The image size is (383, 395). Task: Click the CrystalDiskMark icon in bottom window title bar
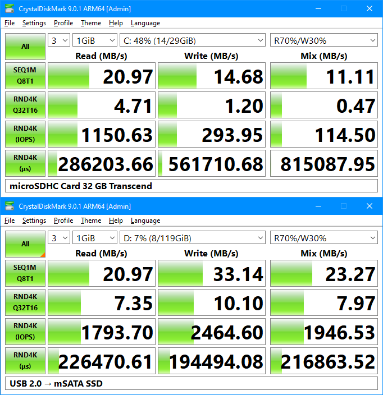pyautogui.click(x=10, y=206)
